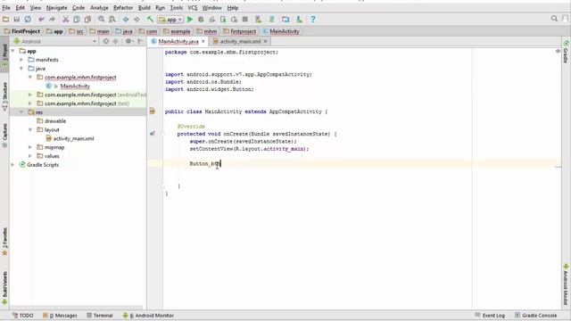Open Project Structure icon

(x=285, y=20)
